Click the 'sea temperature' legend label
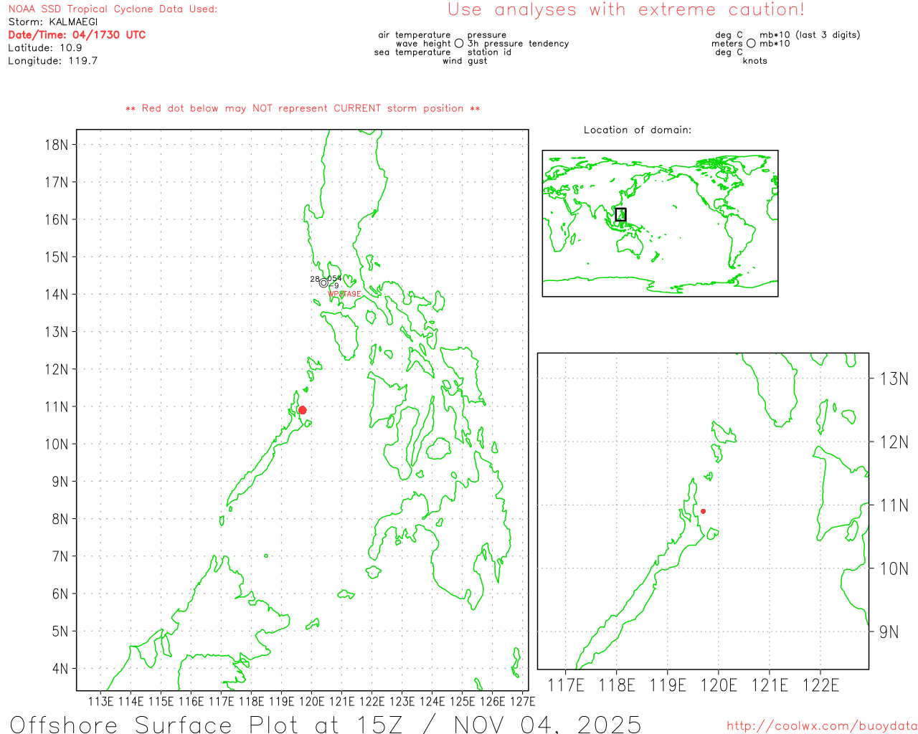The width and height of the screenshot is (918, 734). tap(412, 52)
